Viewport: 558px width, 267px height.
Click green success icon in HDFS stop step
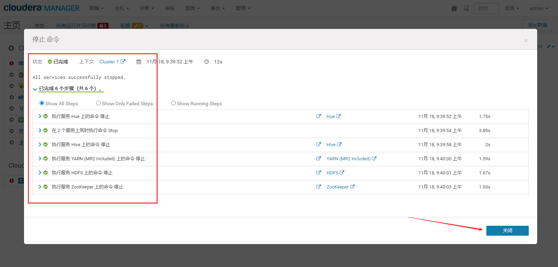click(46, 173)
